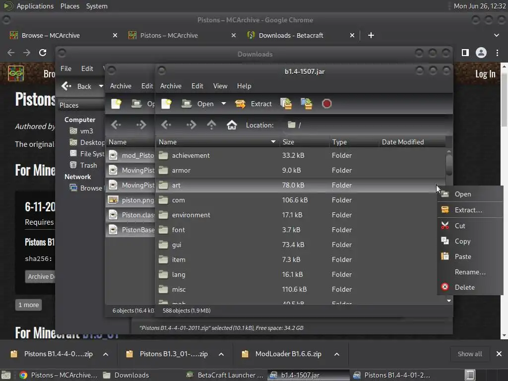Choose Rename... in the context menu
The height and width of the screenshot is (381, 508).
[470, 272]
